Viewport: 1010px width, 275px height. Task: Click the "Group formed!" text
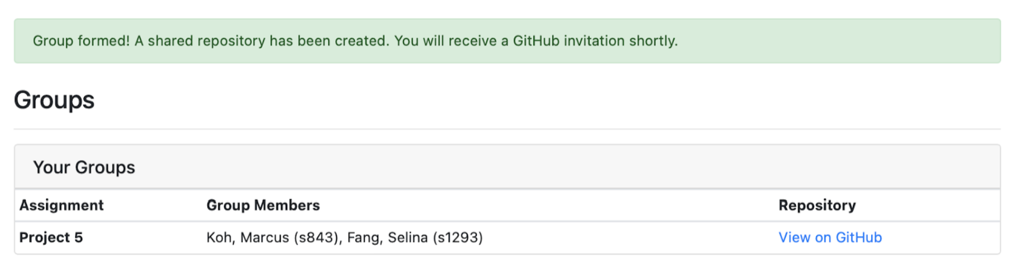coord(81,41)
